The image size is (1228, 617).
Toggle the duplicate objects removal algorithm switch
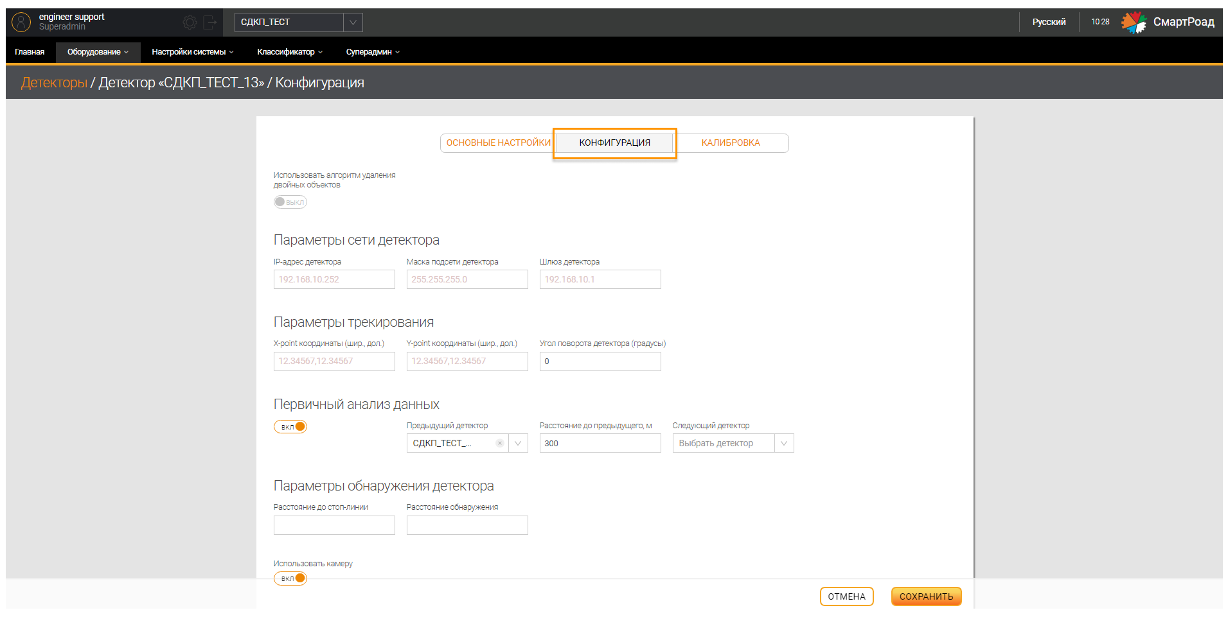[x=290, y=202]
